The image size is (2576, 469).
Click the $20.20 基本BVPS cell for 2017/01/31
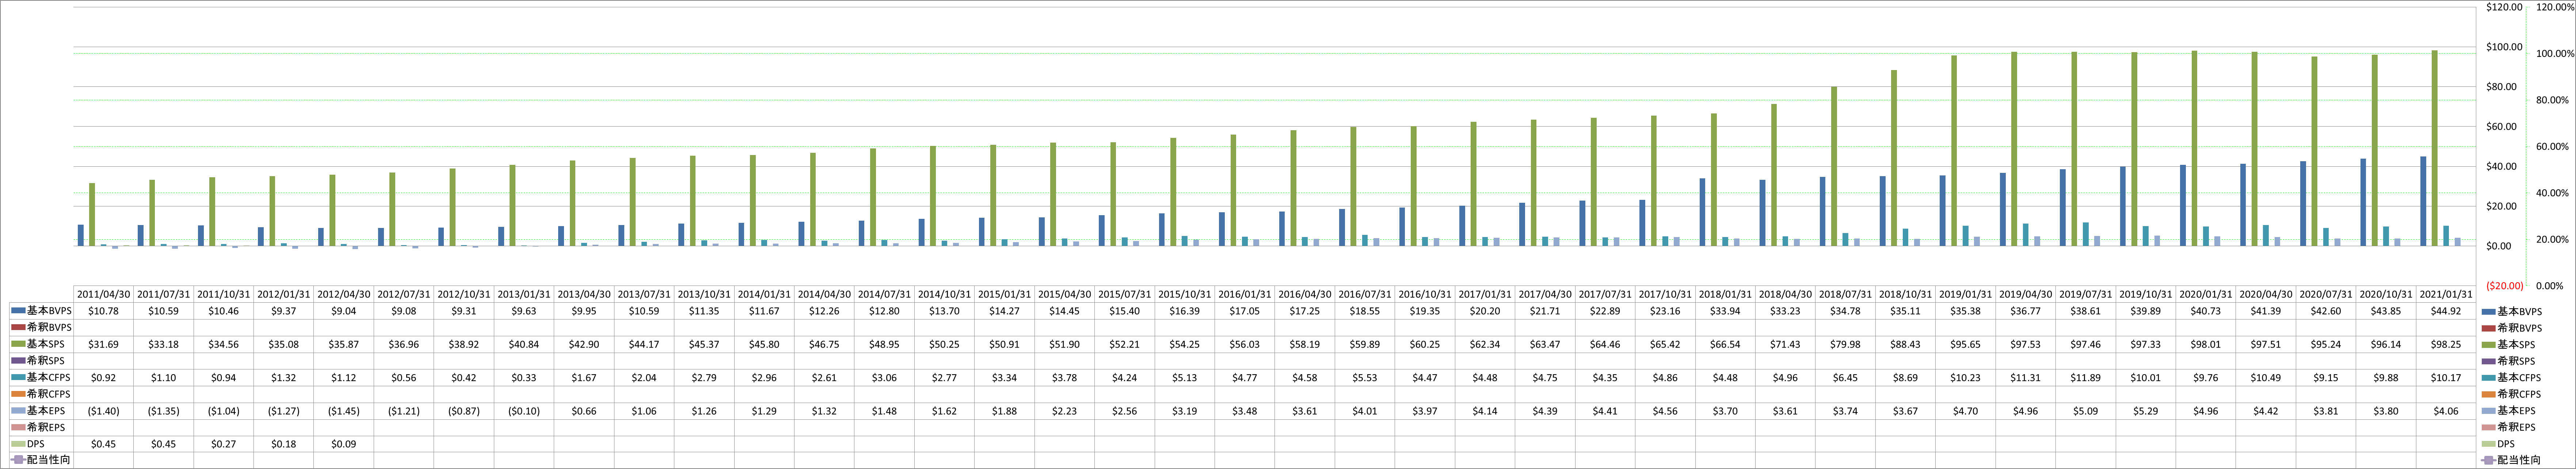click(1485, 311)
